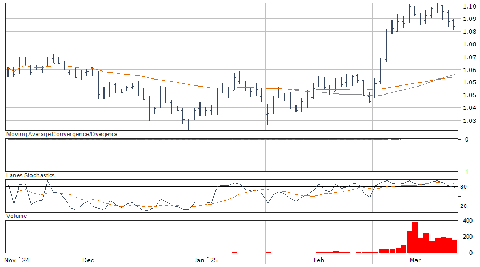Image resolution: width=480 pixels, height=267 pixels.
Task: Click the Moving Average Convergence/Divergence panel label
Action: [x=61, y=134]
